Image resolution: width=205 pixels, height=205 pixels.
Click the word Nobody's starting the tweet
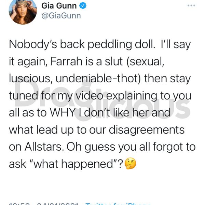(33, 44)
